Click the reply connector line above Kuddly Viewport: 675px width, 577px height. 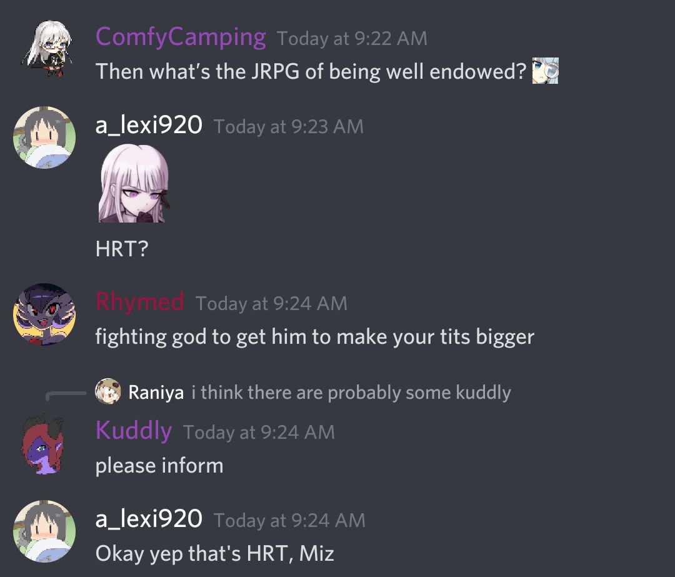(x=66, y=396)
